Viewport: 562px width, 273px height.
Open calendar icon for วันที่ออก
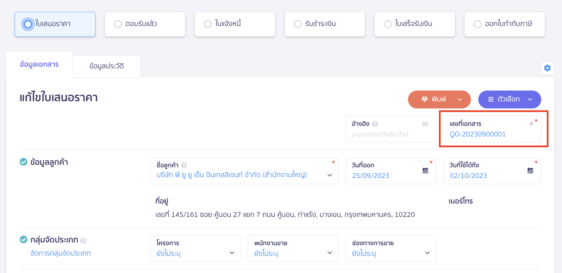point(425,170)
